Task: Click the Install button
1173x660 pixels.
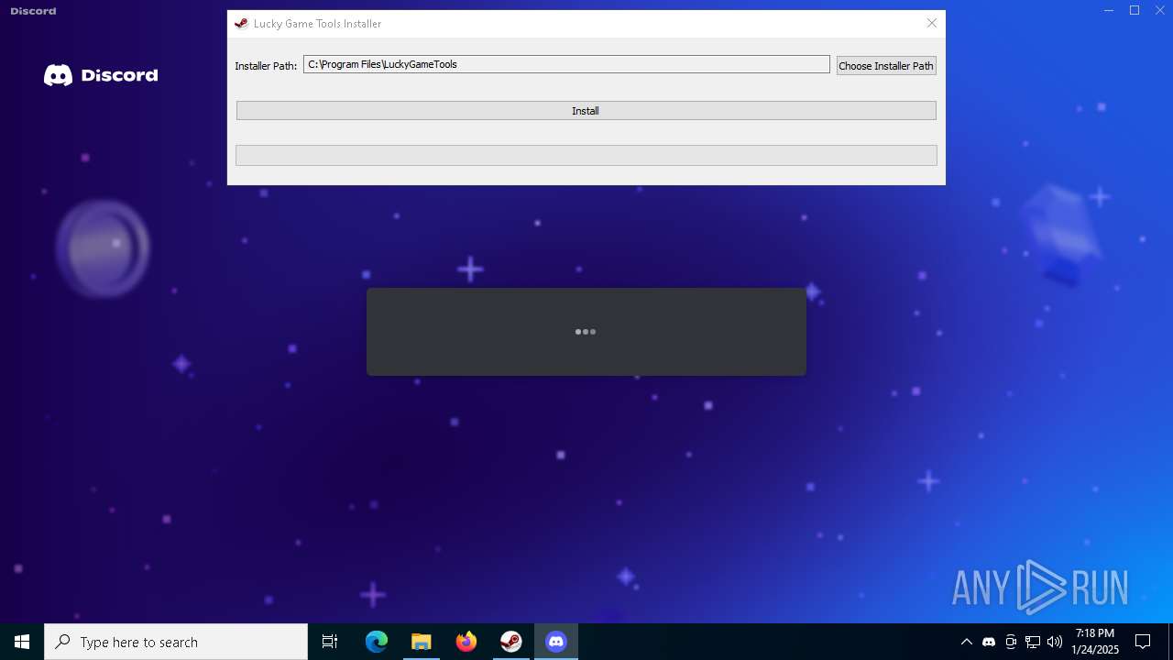Action: pyautogui.click(x=586, y=111)
